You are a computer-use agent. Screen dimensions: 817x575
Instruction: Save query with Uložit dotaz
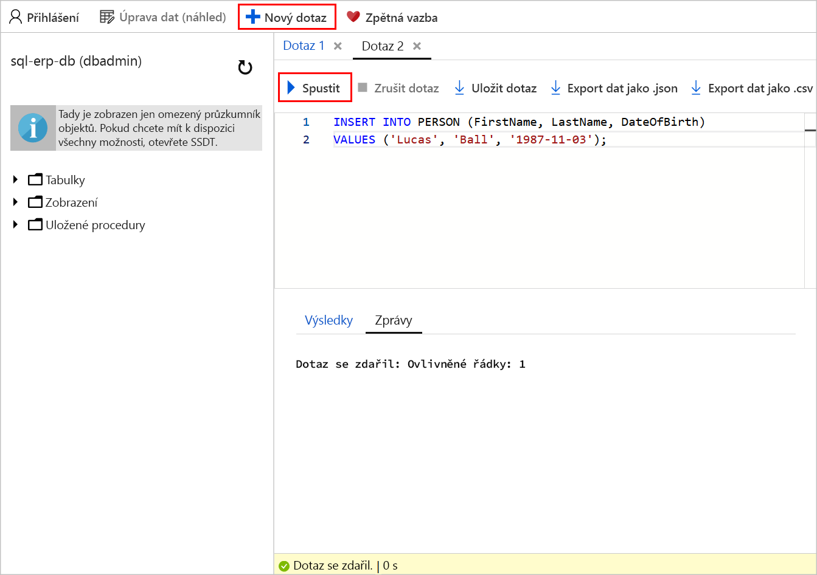pyautogui.click(x=495, y=88)
